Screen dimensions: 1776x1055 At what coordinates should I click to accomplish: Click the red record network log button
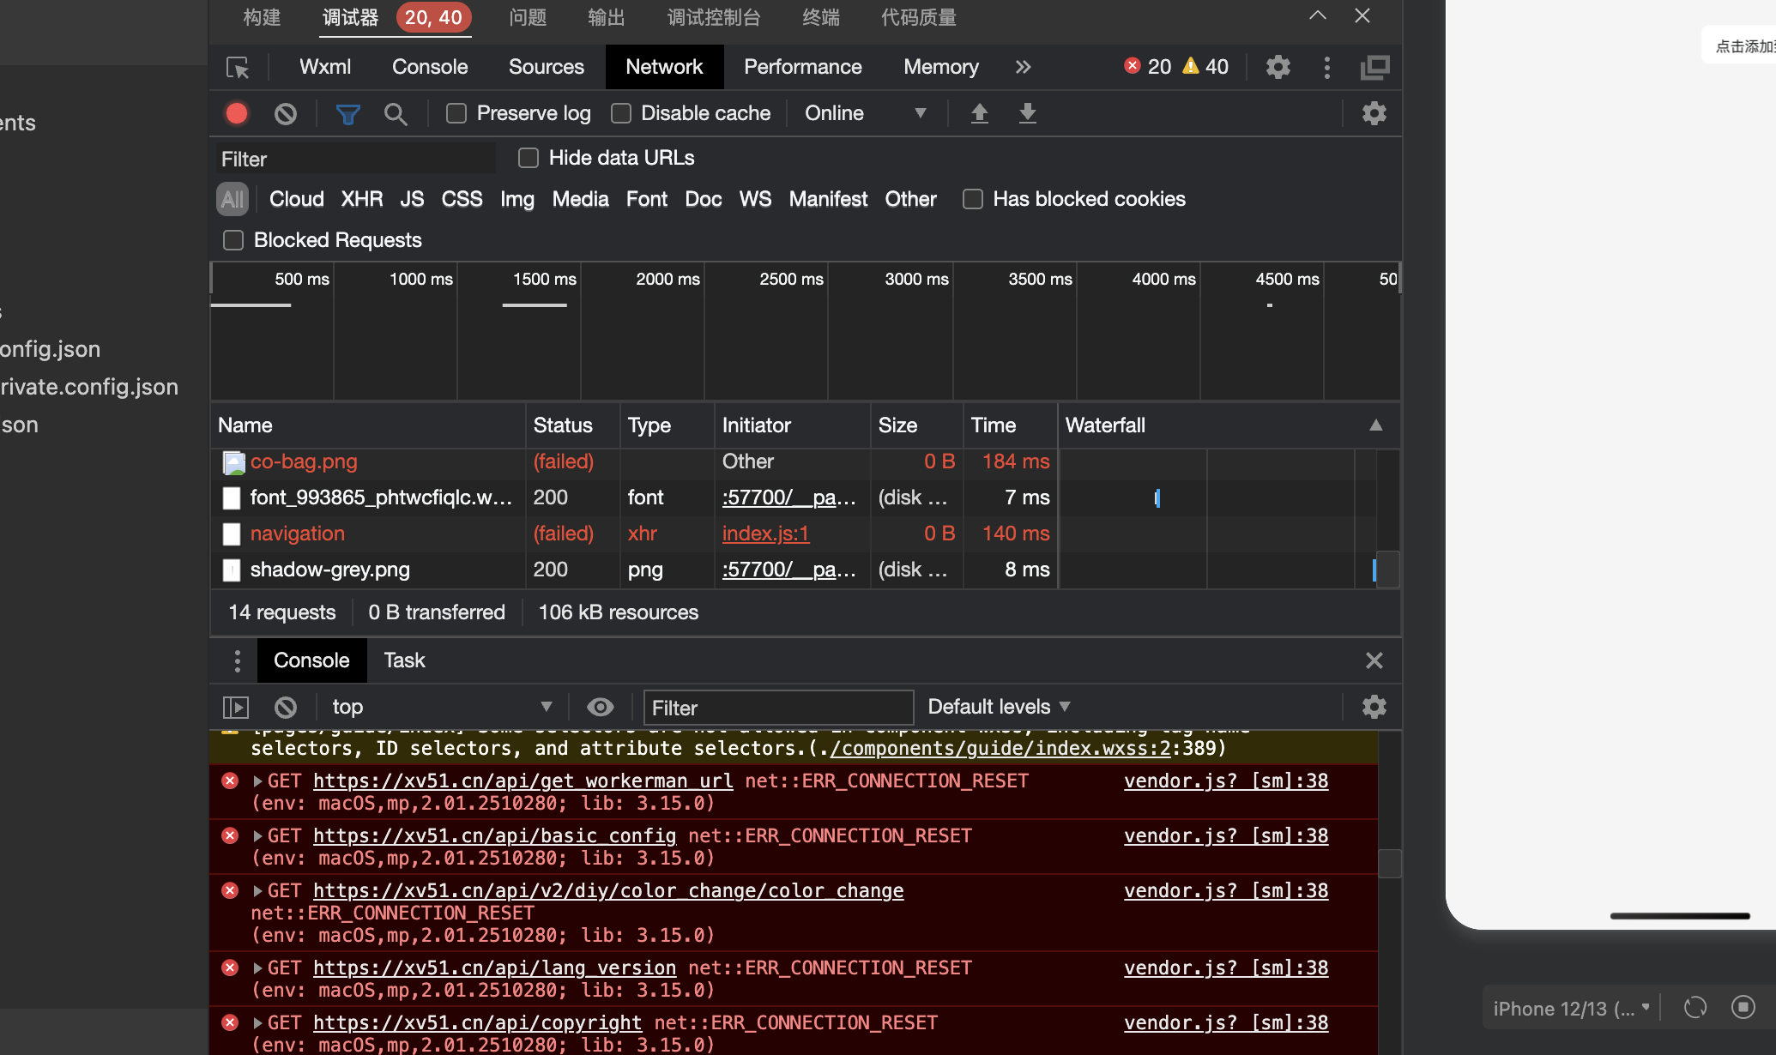click(237, 113)
